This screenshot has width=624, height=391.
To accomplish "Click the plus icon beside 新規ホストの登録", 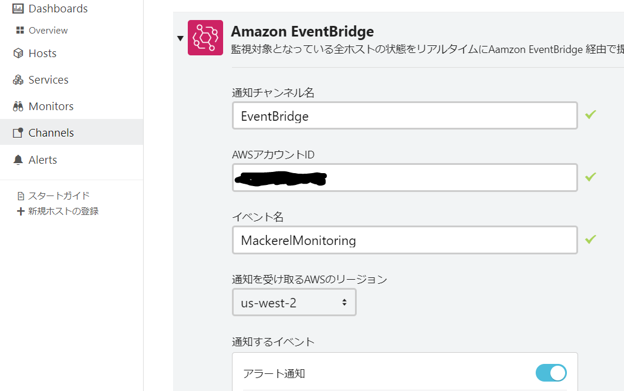I will (21, 211).
